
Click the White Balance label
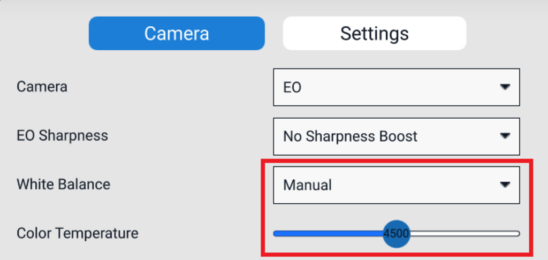click(x=63, y=185)
